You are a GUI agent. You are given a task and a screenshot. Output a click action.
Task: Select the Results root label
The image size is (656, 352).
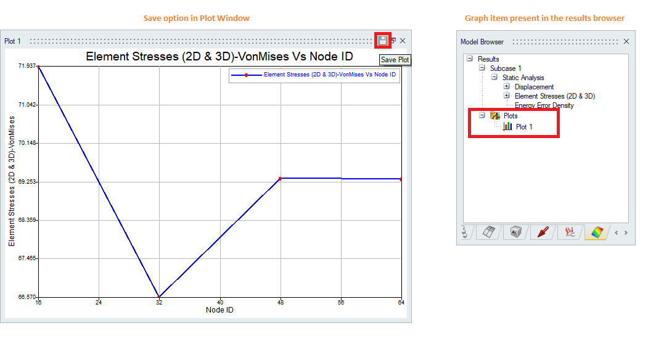(488, 59)
